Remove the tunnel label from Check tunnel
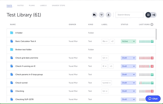This screenshot has height=104, width=163. [x=110, y=83]
